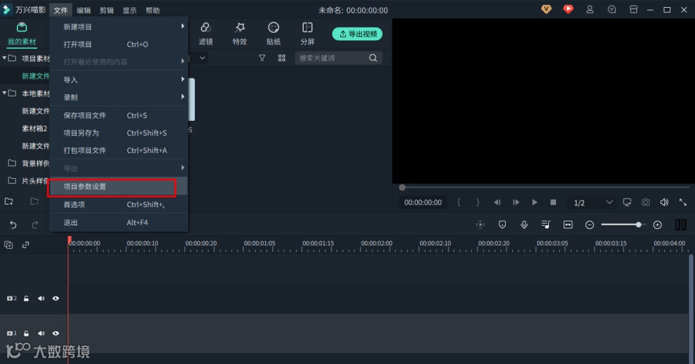Collapse the 本地素材 tree node
This screenshot has height=364, width=695.
coord(5,93)
